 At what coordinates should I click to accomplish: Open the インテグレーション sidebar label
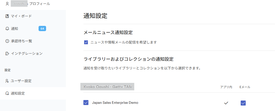coord(27,54)
